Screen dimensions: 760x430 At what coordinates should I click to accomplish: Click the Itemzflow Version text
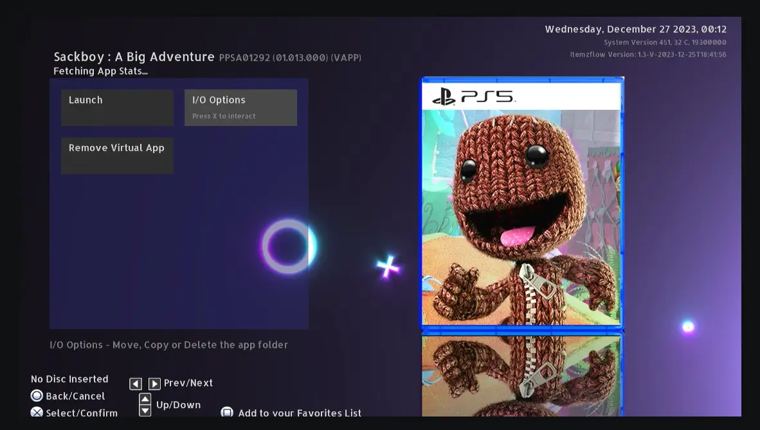[x=647, y=55]
